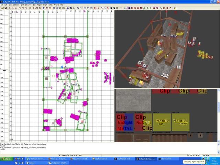Click the hollow rectangle toolbar icon
The width and height of the screenshot is (220, 165).
50,8
